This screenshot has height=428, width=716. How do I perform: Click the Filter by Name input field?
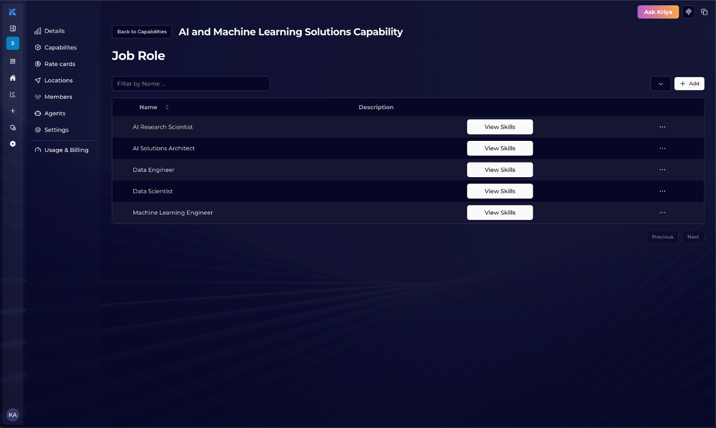tap(191, 84)
